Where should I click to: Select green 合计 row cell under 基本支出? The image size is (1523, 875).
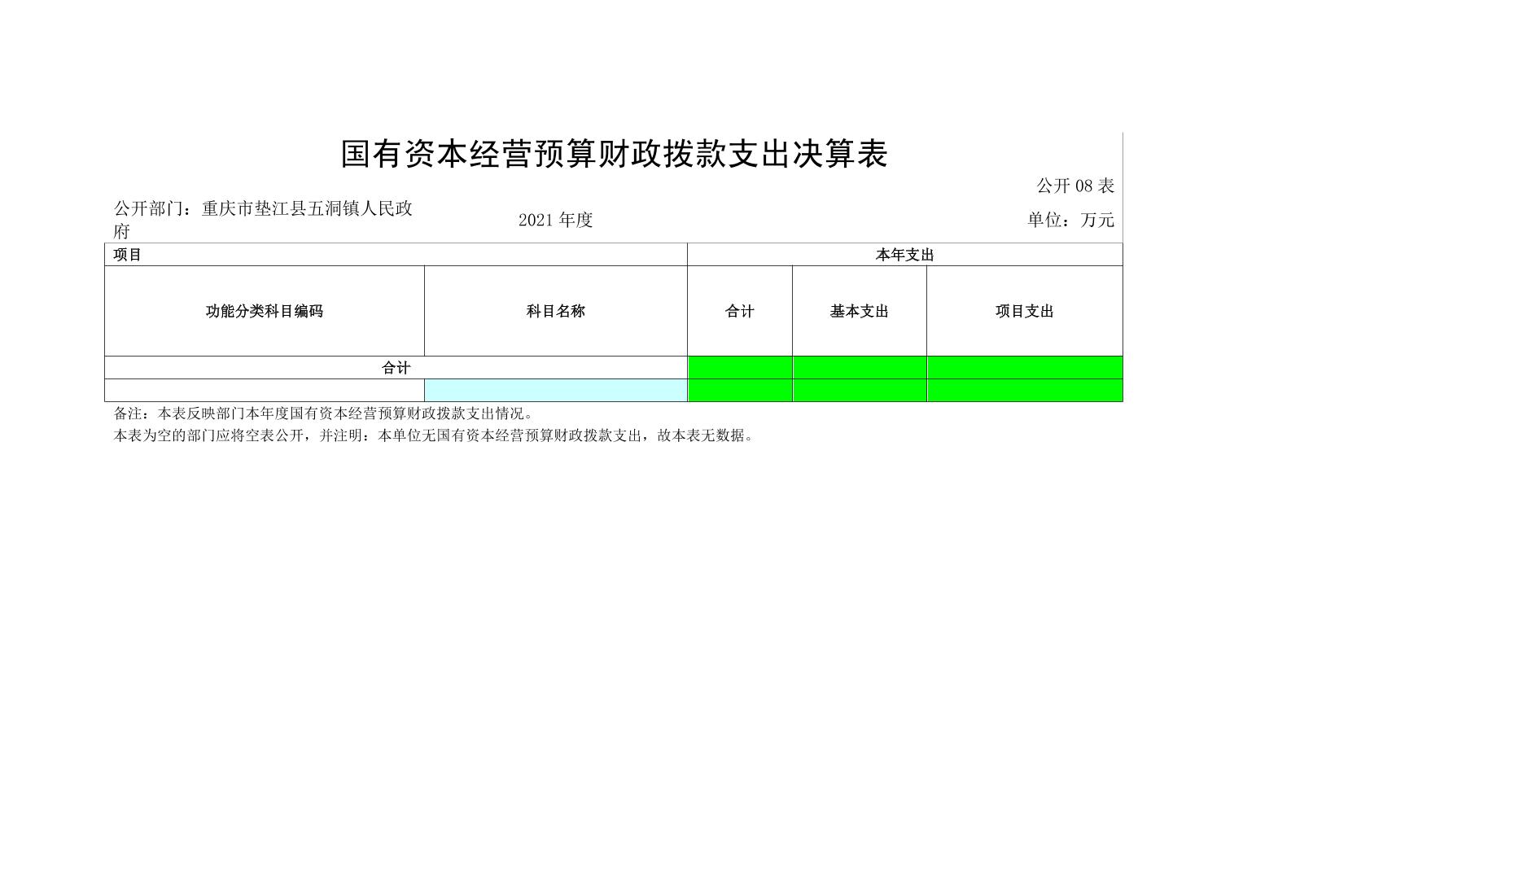tap(859, 368)
